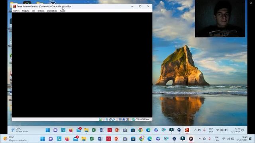Open File Explorer on the taskbar showing 23°C
Viewport: 255px width, 143px height.
[x=86, y=130]
